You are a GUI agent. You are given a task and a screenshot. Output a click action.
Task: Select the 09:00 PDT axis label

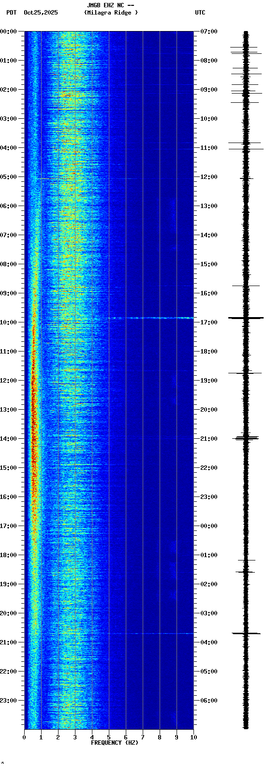[9, 293]
